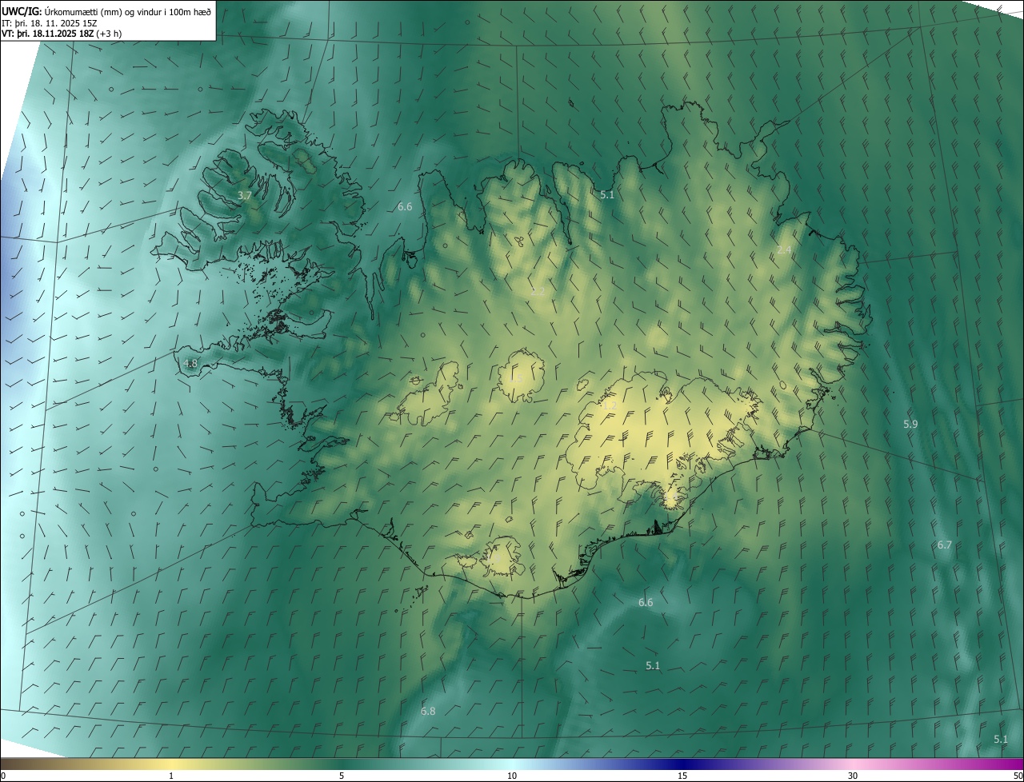Click the 3.7 value on the map
This screenshot has height=782, width=1024.
[245, 195]
